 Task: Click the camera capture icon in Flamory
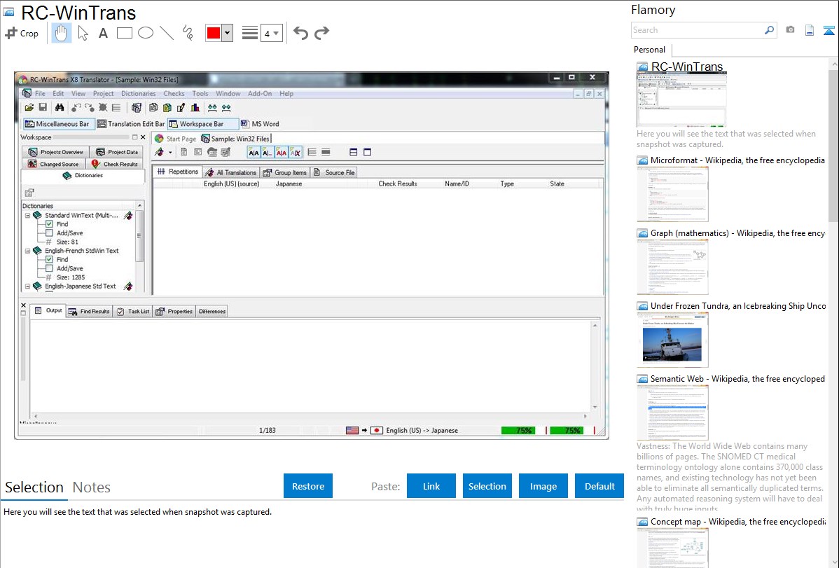(790, 30)
